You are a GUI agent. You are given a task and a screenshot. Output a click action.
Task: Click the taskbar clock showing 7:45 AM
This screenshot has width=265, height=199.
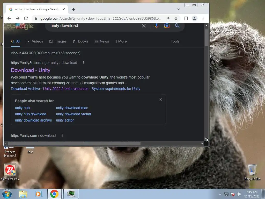pyautogui.click(x=252, y=194)
